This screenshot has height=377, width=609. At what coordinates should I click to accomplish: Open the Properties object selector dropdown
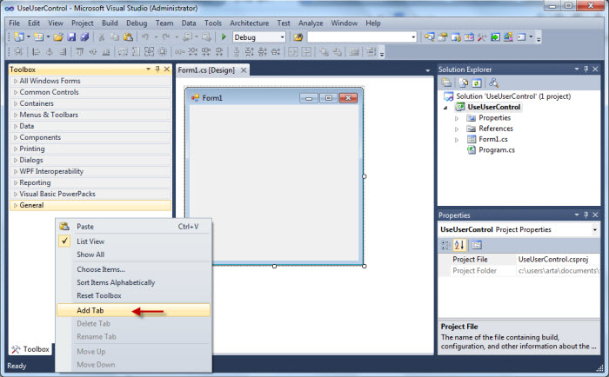[595, 229]
